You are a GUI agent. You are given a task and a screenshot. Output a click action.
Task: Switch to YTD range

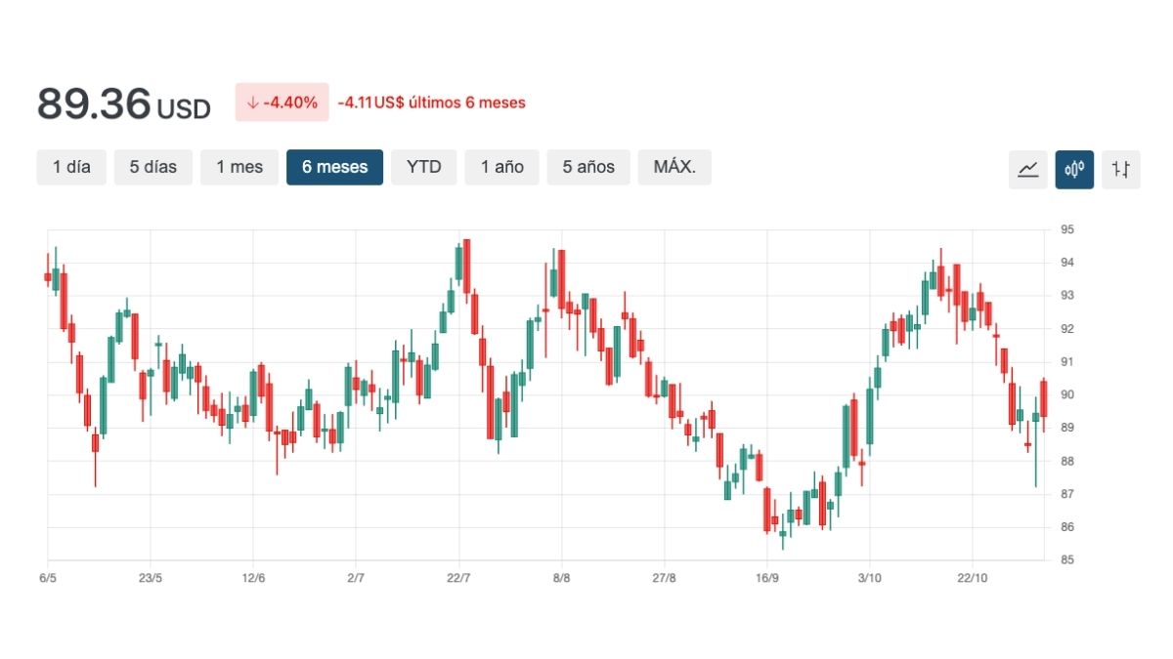(423, 167)
